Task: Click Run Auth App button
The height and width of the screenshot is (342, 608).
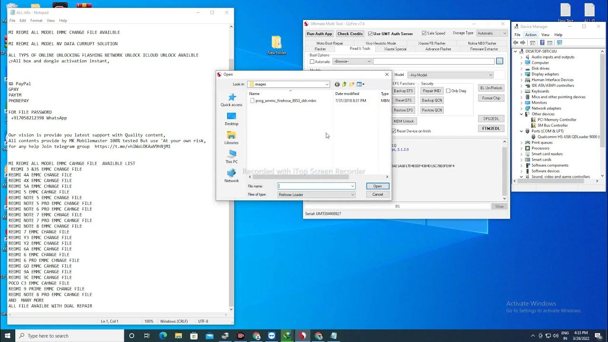Action: tap(319, 34)
